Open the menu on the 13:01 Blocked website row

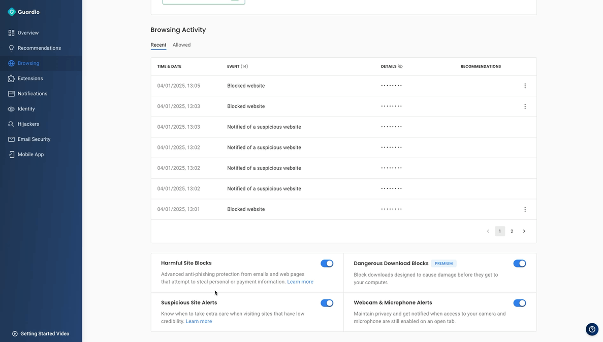[x=525, y=209]
